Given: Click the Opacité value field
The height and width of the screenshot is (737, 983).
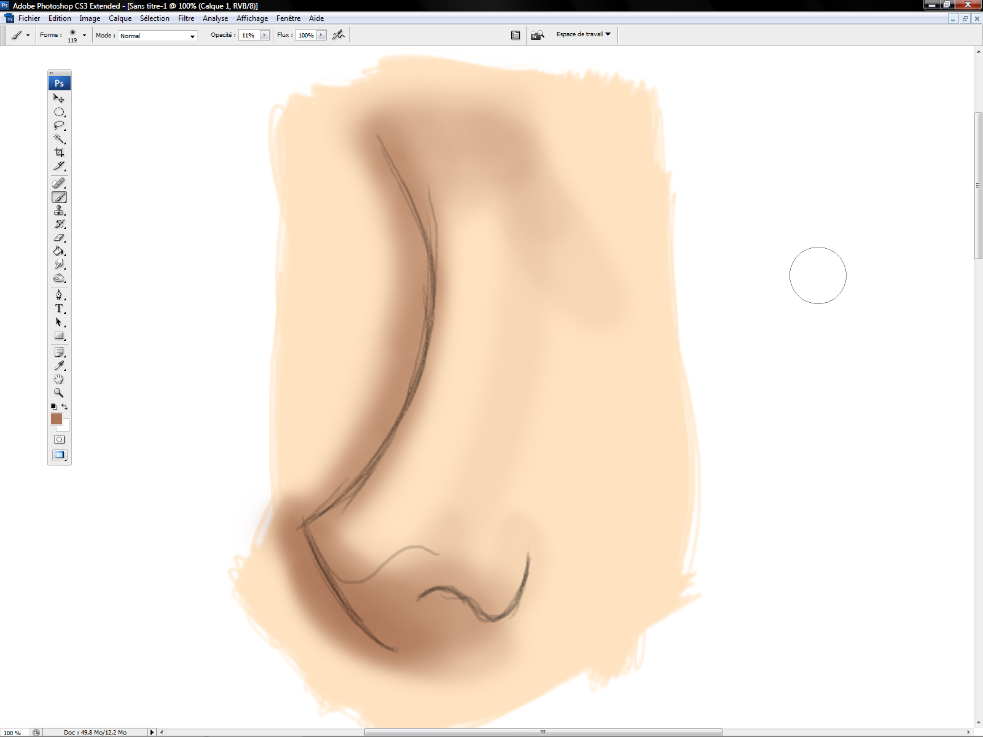Looking at the screenshot, I should (249, 35).
